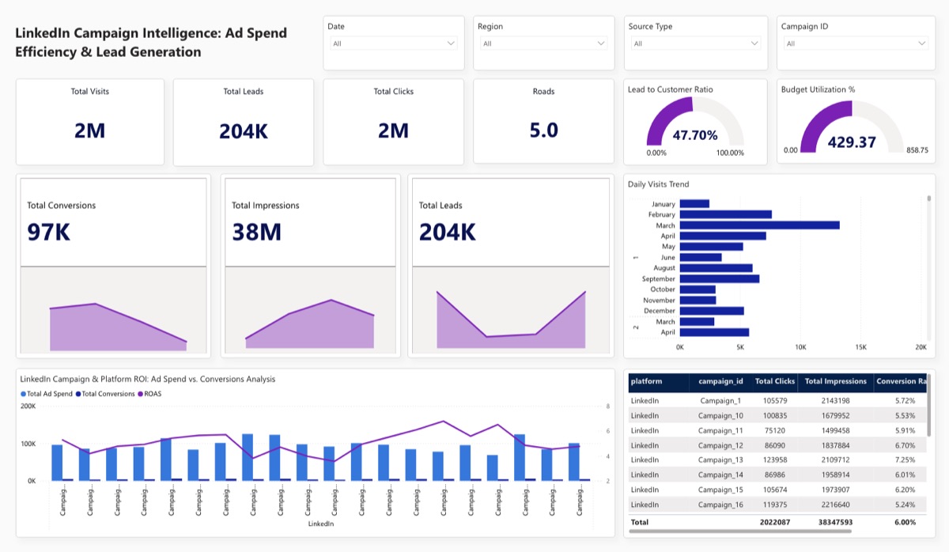Screen dimensions: 949x552
Task: Toggle the Total Ad Spend legend item
Action: [x=47, y=393]
